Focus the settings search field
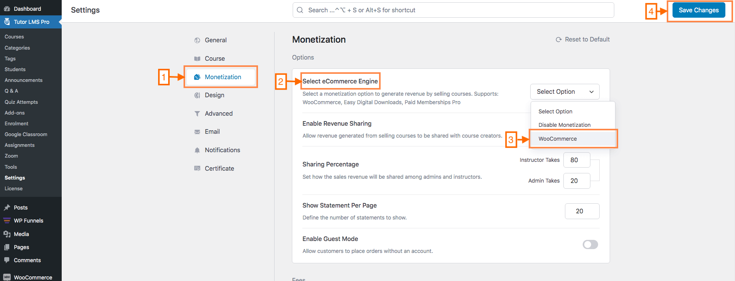Screen dimensions: 735x281 (x=453, y=10)
